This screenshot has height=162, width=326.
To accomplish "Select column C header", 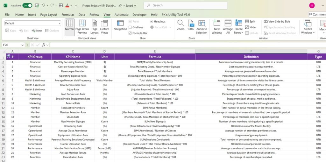I will click(73, 51).
